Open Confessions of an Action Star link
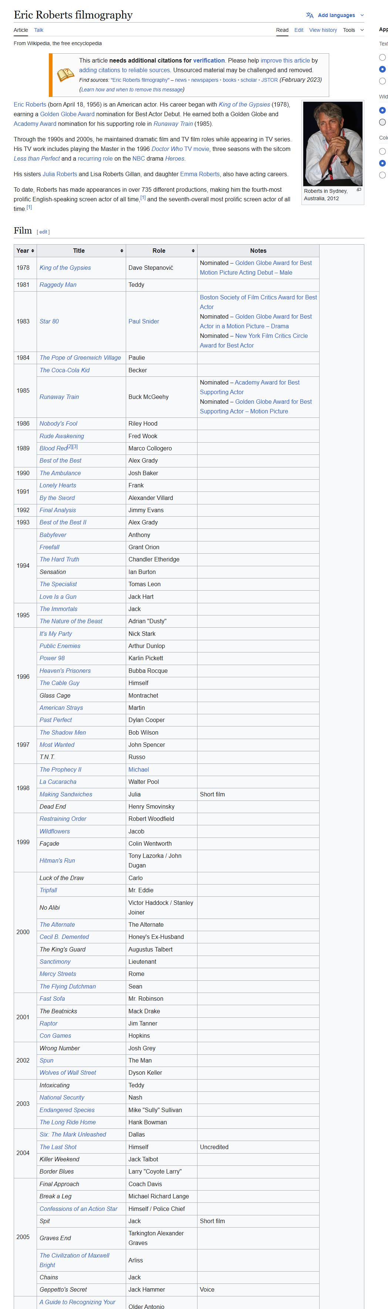The height and width of the screenshot is (1309, 388). point(78,1208)
